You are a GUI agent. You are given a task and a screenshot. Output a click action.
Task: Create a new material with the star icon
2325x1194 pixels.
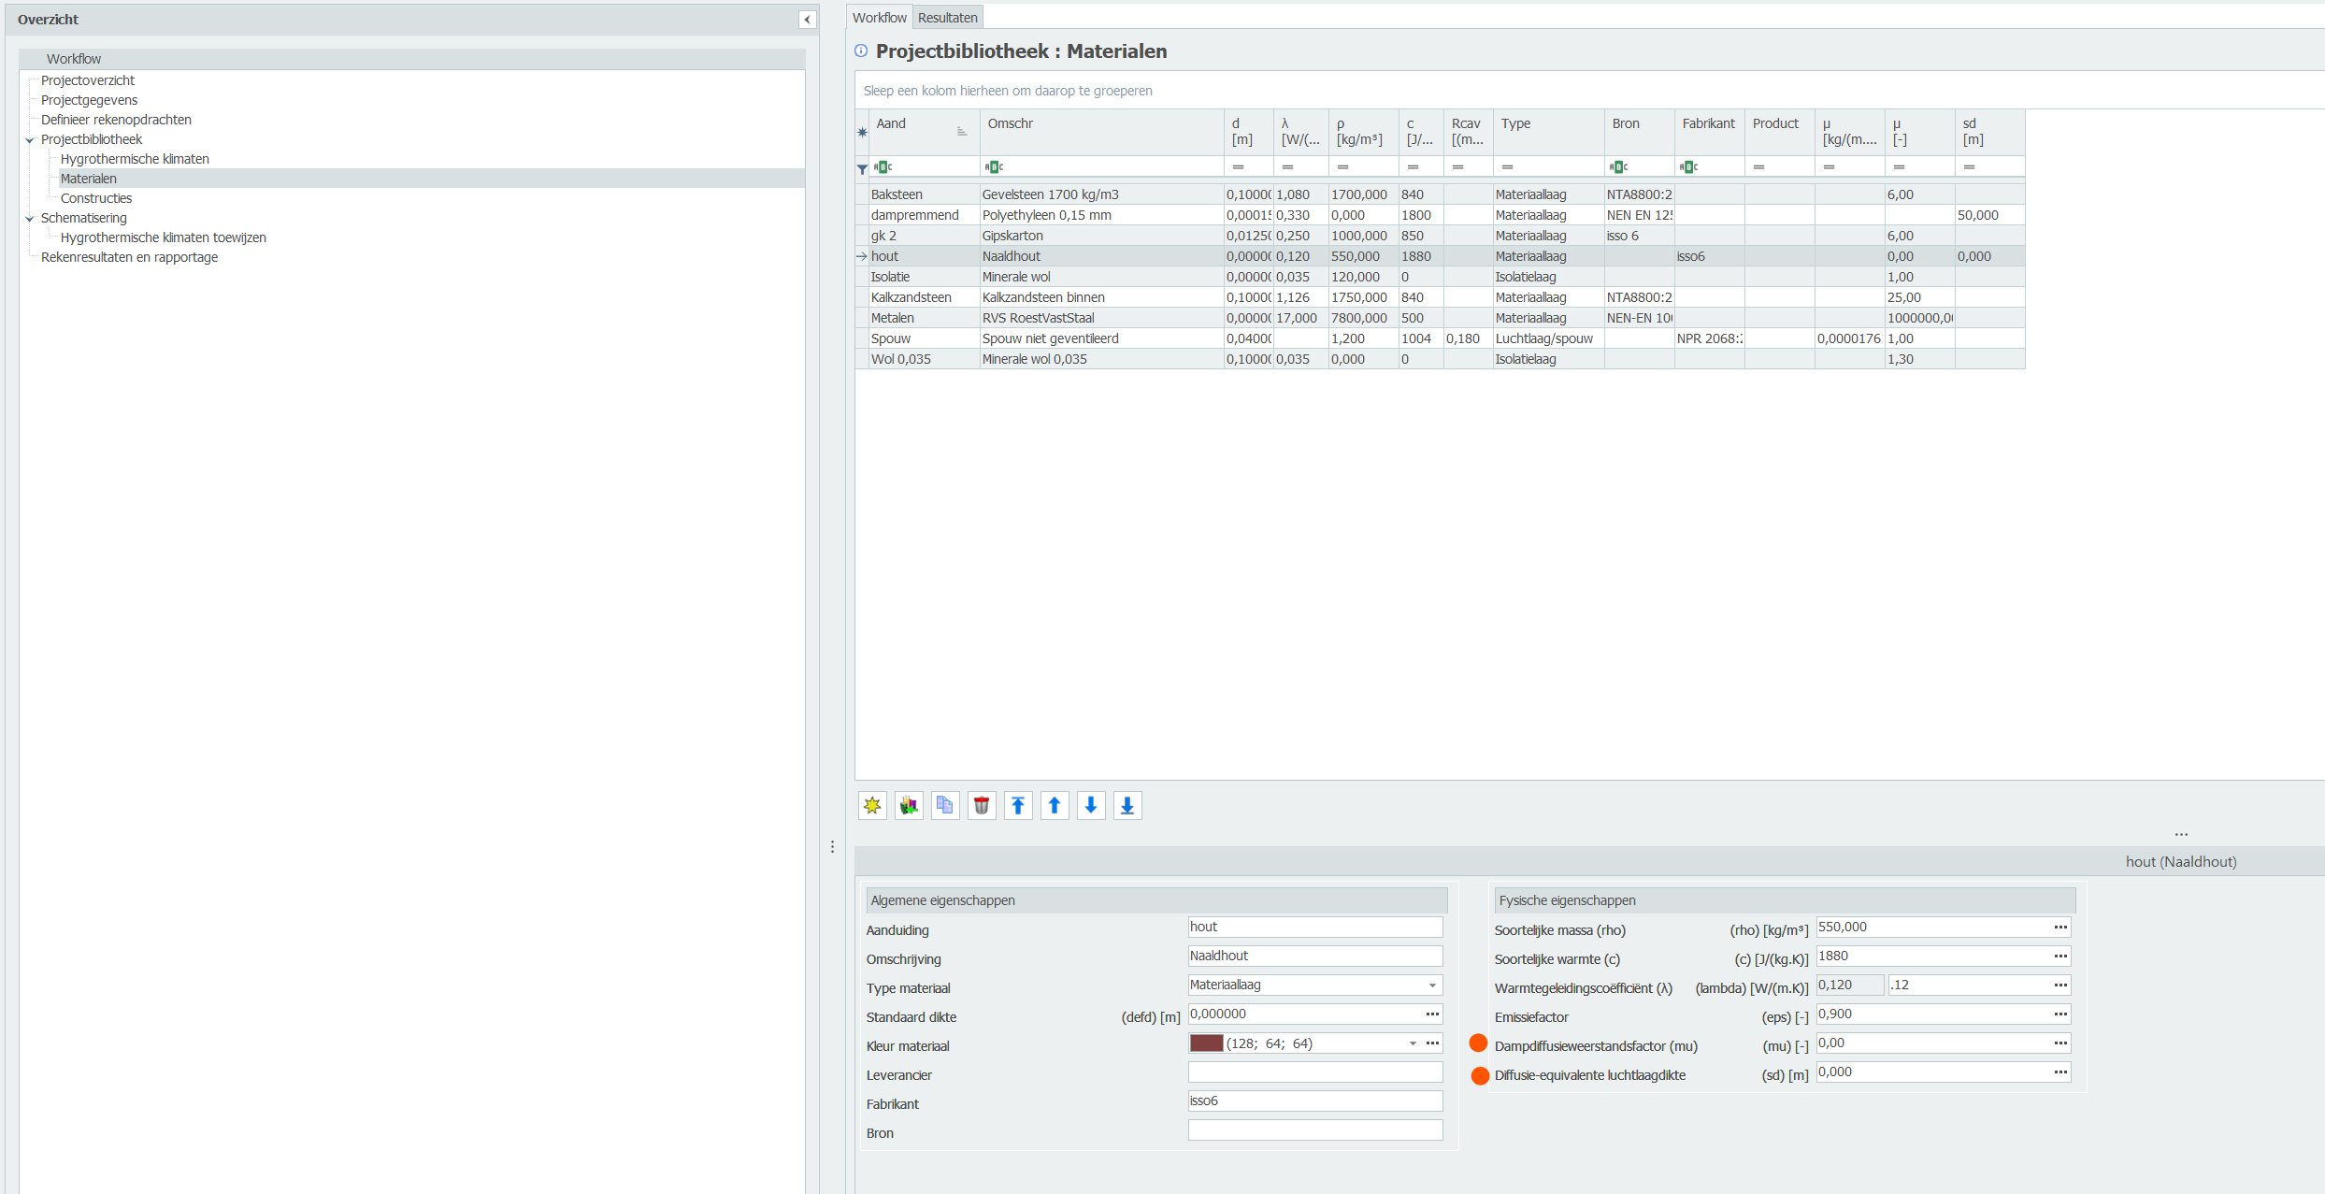pyautogui.click(x=872, y=805)
